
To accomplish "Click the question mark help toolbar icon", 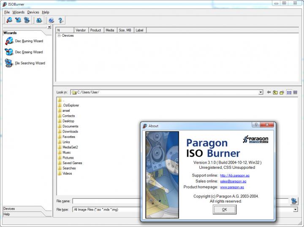I will pyautogui.click(x=61, y=20).
